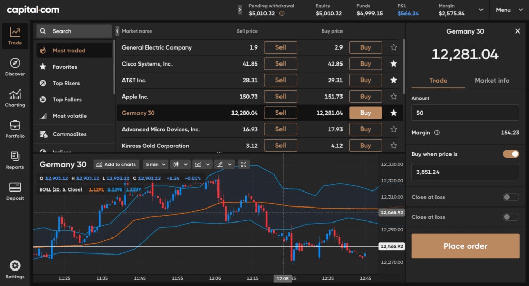This screenshot has height=286, width=529.
Task: Click the Amount input field
Action: pyautogui.click(x=465, y=113)
